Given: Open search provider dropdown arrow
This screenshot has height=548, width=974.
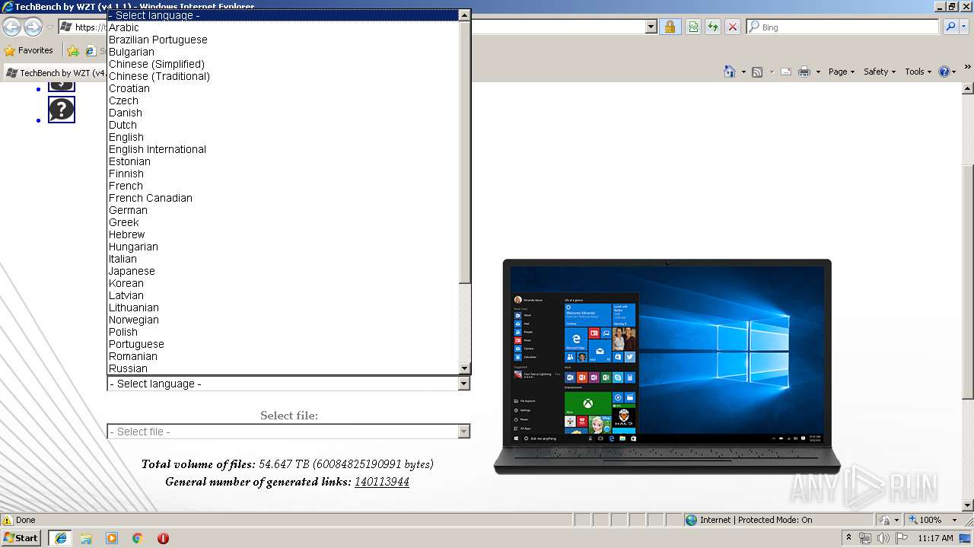Looking at the screenshot, I should click(x=965, y=27).
